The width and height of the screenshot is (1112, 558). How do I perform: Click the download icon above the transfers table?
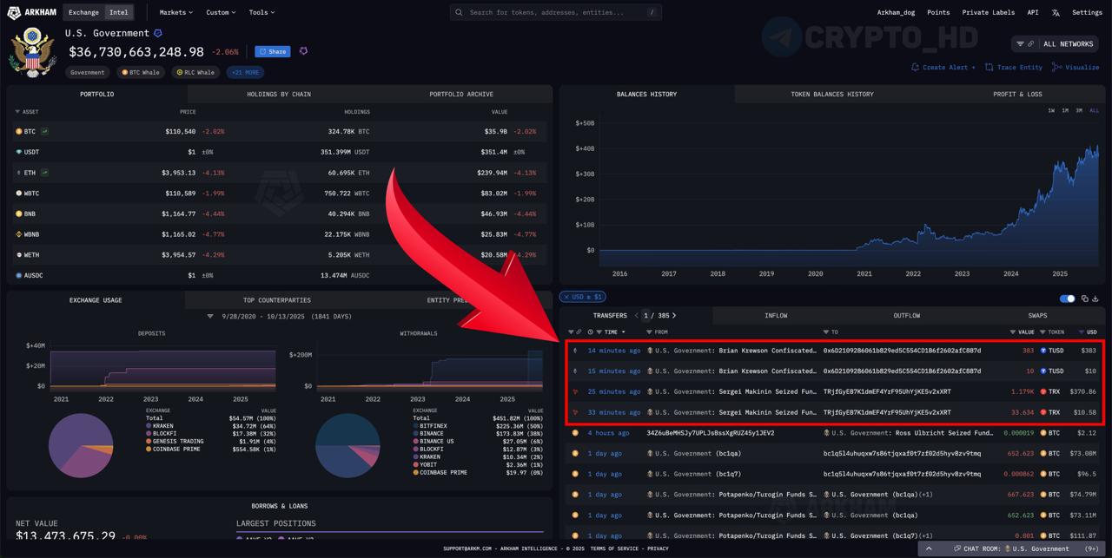(1095, 299)
